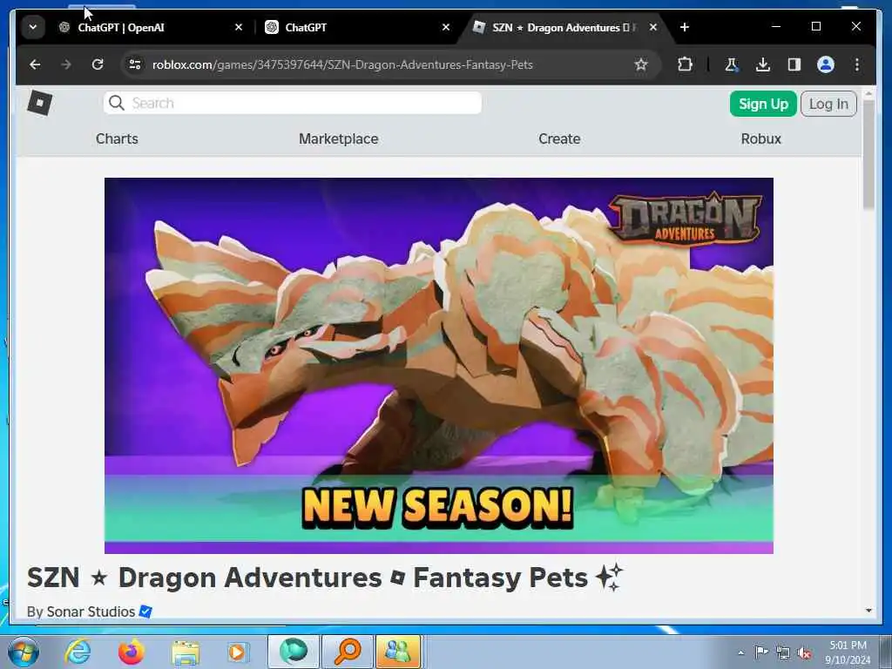Viewport: 892px width, 669px height.
Task: Open the Action Center flag icon
Action: click(761, 652)
